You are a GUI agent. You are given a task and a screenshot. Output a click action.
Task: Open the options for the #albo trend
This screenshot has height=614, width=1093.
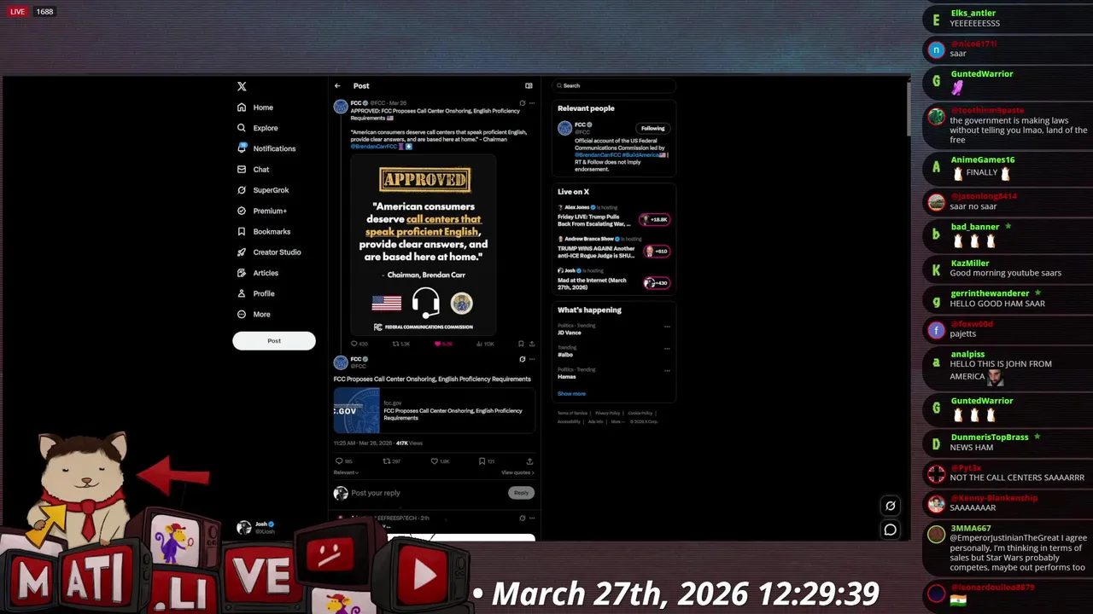click(667, 348)
